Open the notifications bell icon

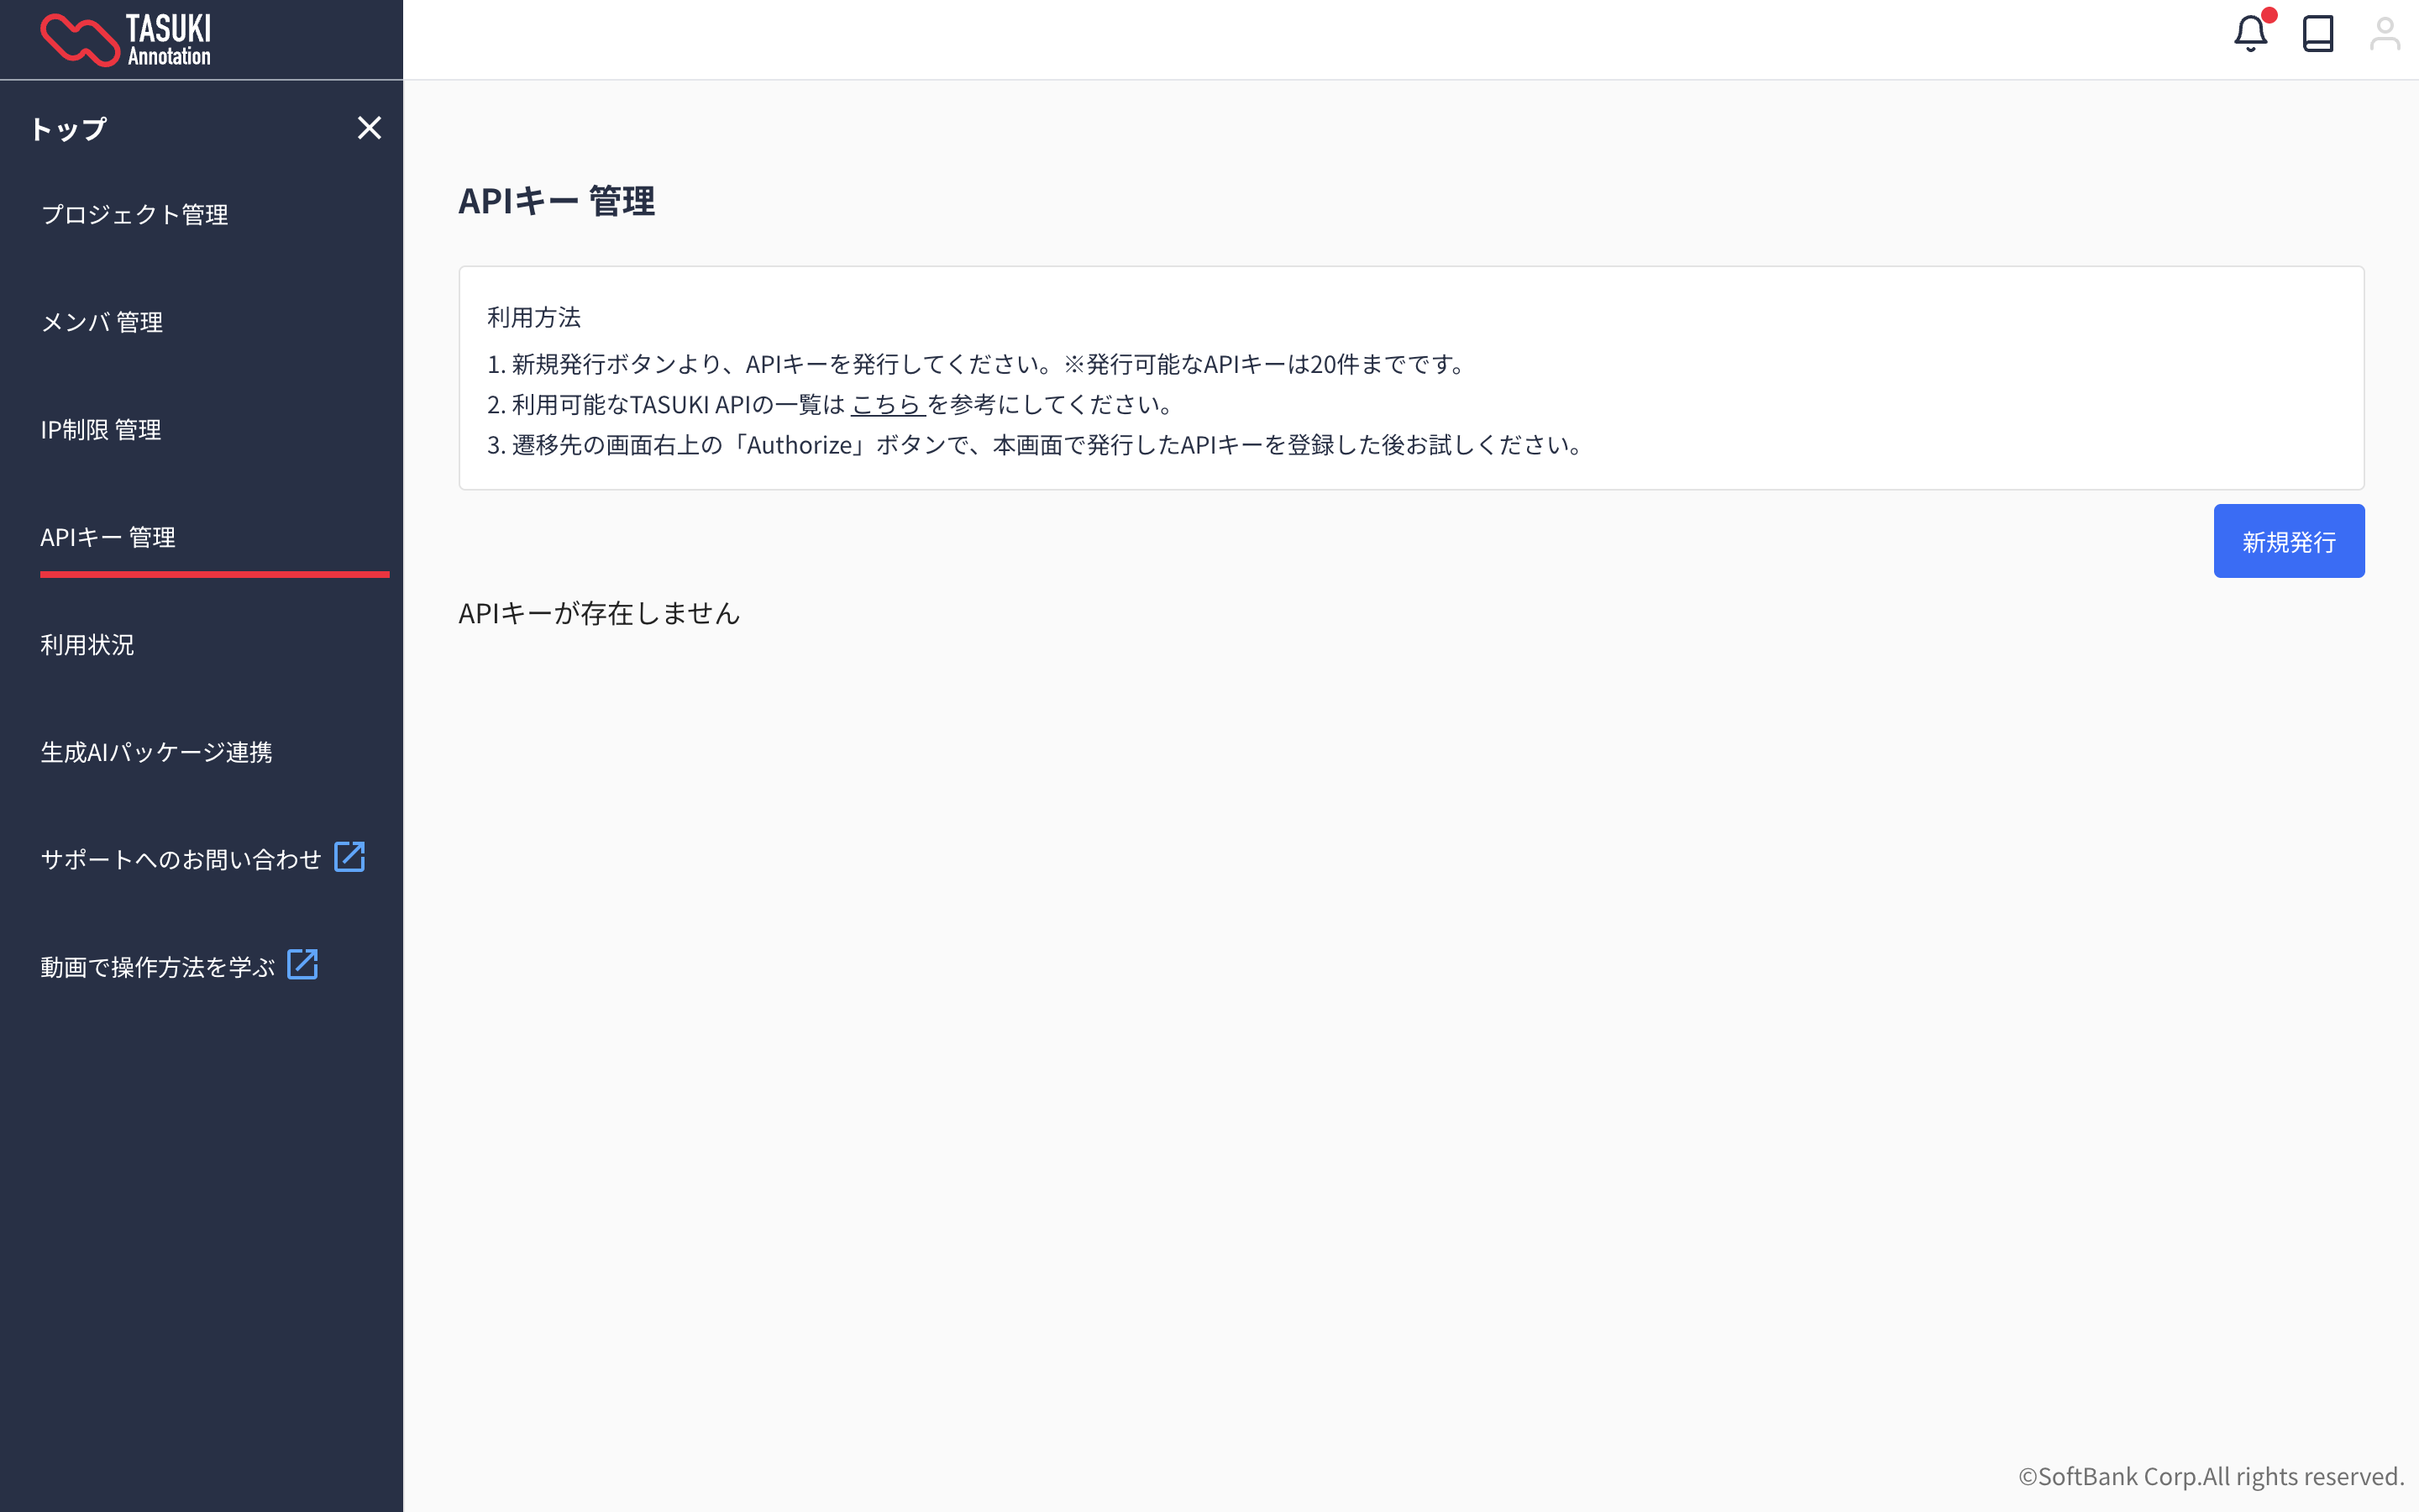(2251, 33)
